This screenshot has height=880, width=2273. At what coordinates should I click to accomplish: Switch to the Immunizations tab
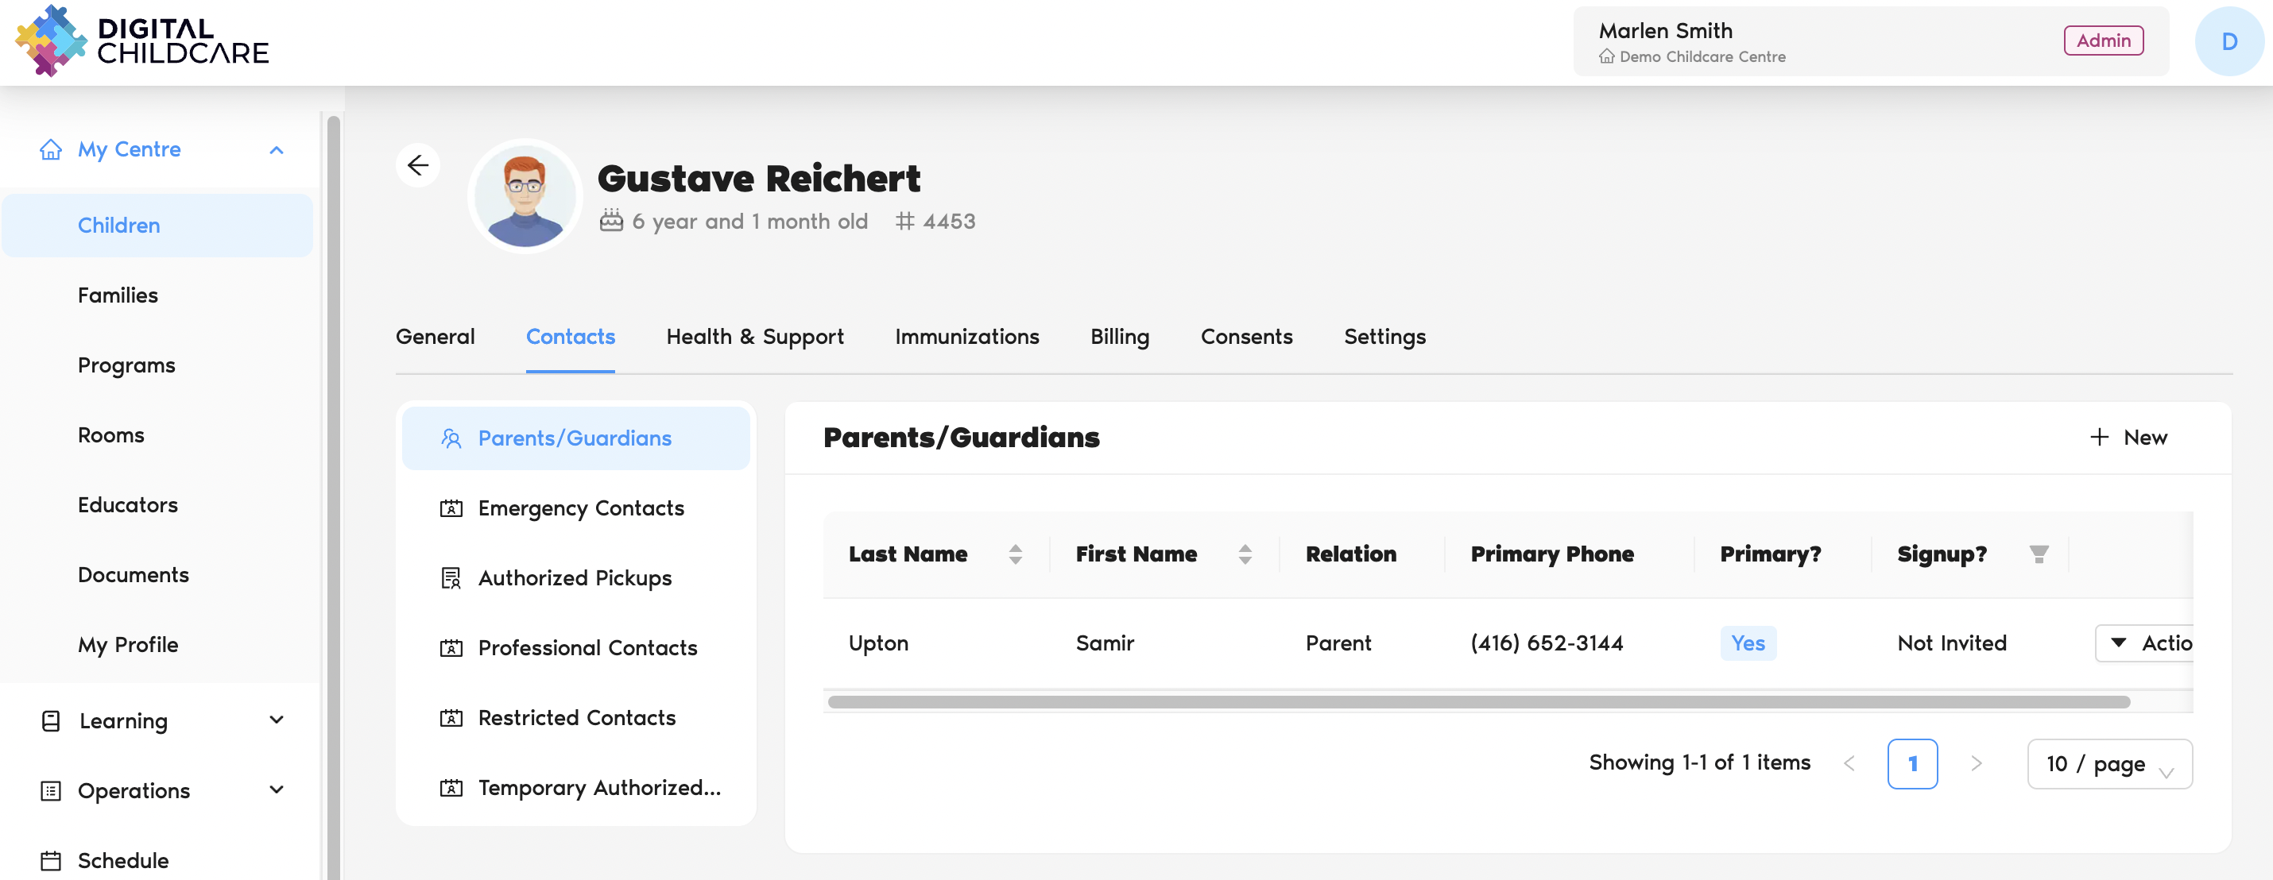(x=966, y=337)
